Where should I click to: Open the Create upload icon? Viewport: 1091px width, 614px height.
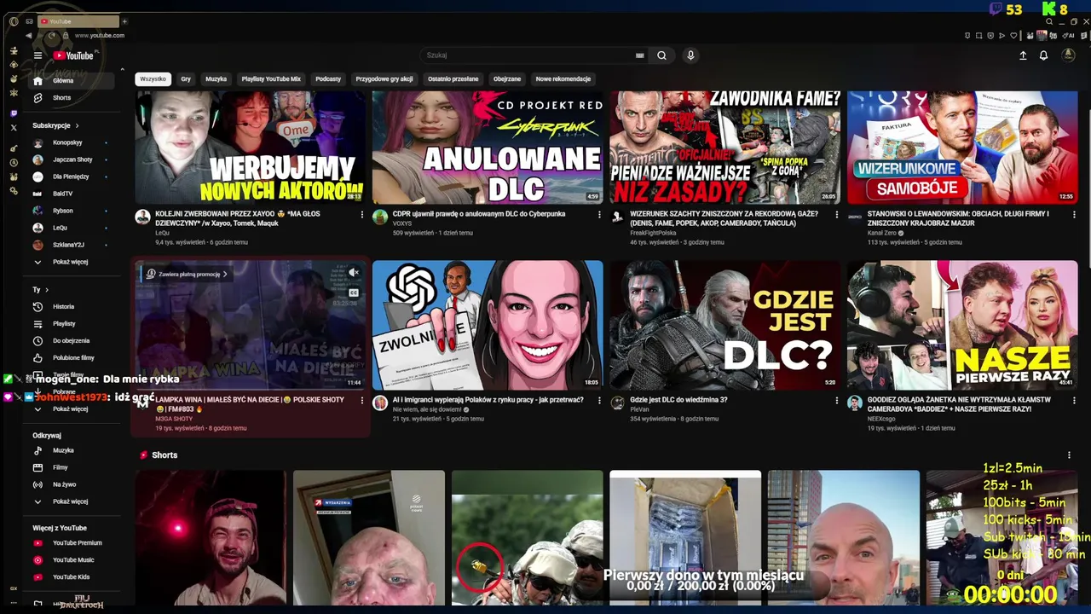[1023, 55]
